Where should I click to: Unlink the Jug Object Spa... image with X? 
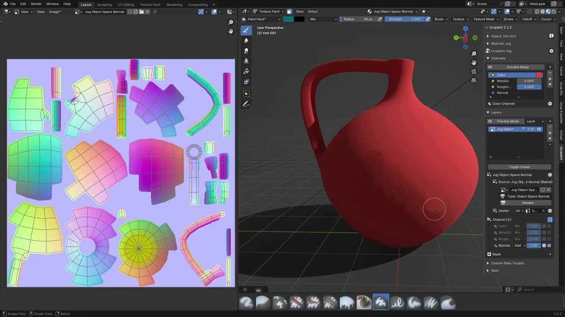548,190
